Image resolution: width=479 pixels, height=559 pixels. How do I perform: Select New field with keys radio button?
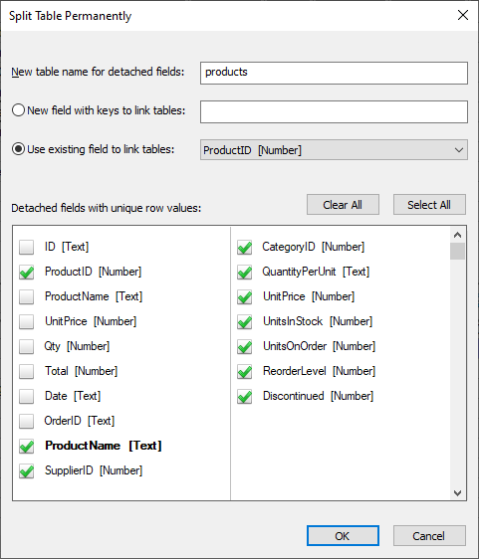pos(19,110)
